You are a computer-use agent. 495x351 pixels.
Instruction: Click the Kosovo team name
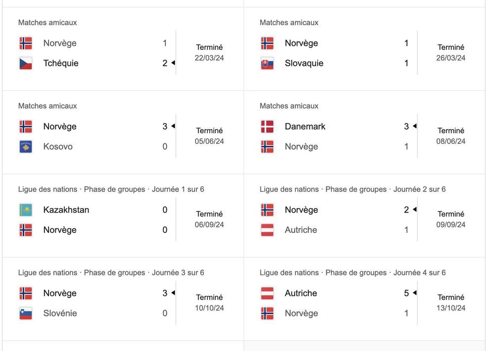pyautogui.click(x=58, y=147)
